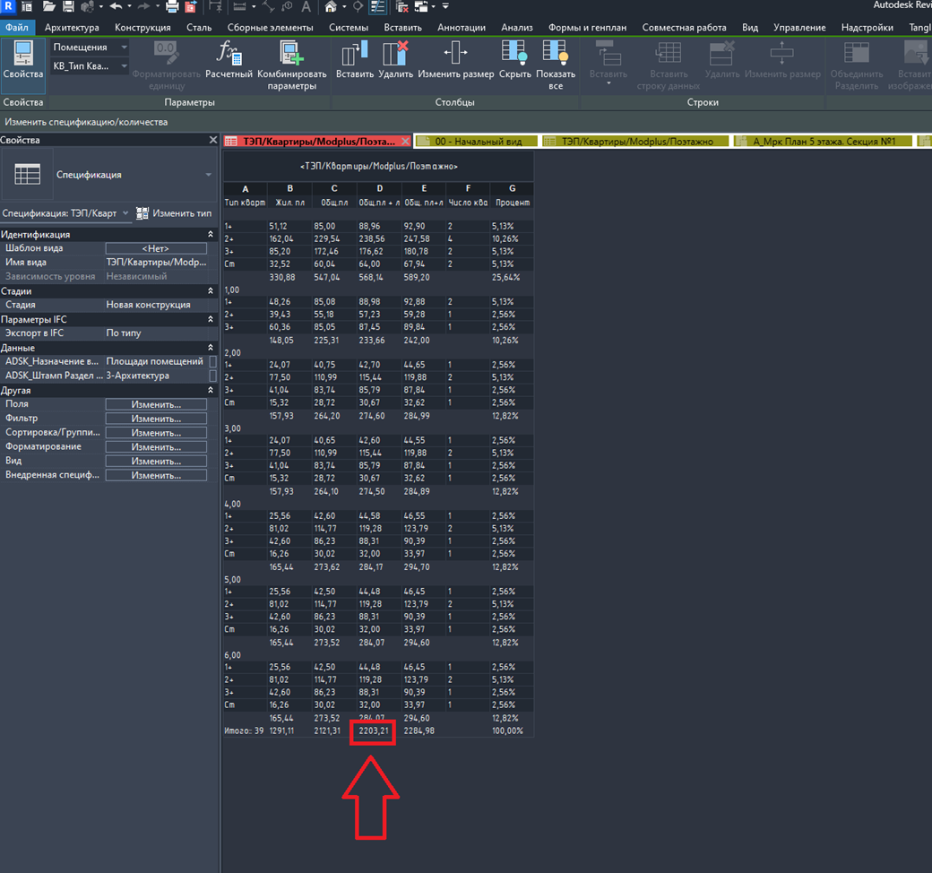Click the schedule title <ТЭП/Квартиры/Modplus/Поэтажно>

click(x=378, y=167)
